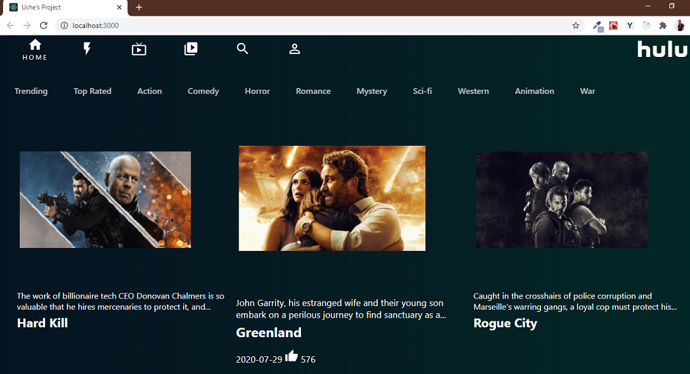Select the Romance genre
Viewport: 690px width, 374px height.
[x=314, y=91]
